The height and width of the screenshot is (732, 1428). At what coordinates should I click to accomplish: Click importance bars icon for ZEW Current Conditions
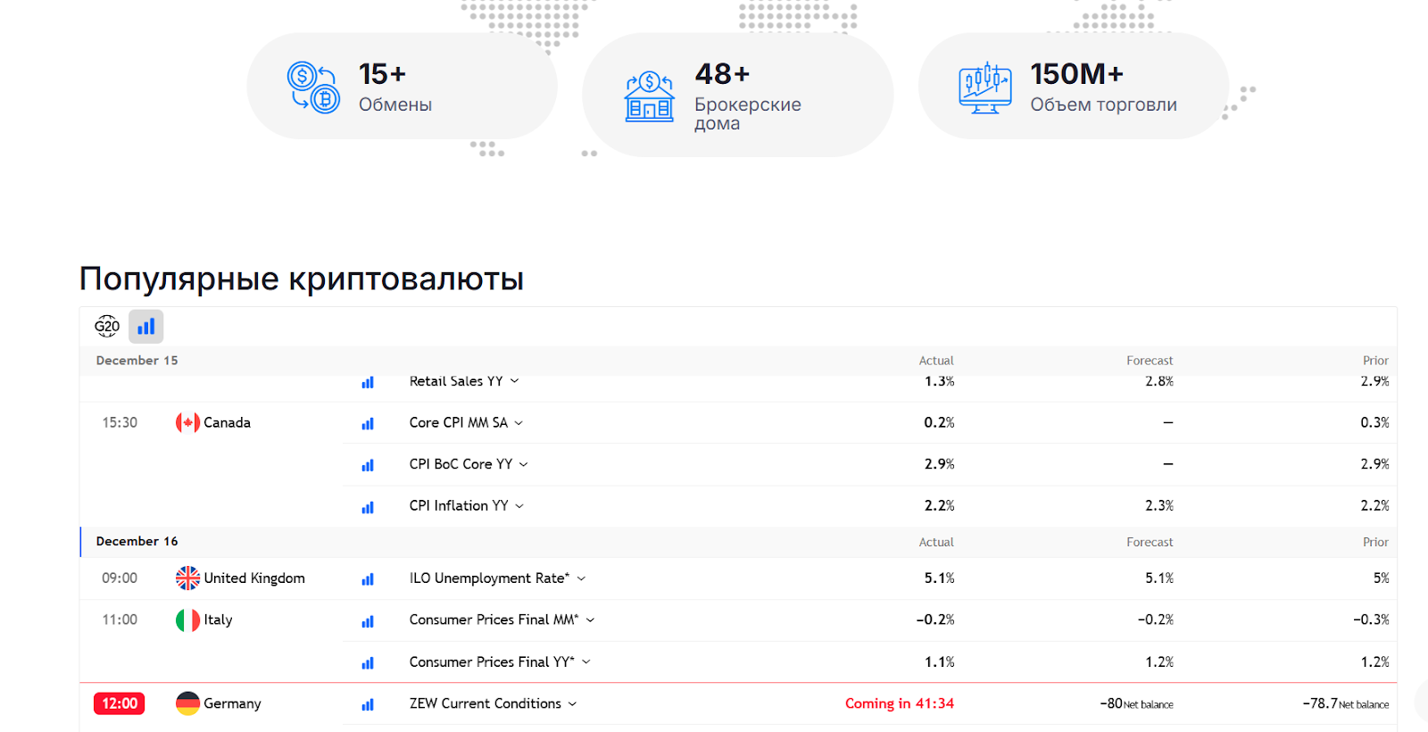pos(368,705)
